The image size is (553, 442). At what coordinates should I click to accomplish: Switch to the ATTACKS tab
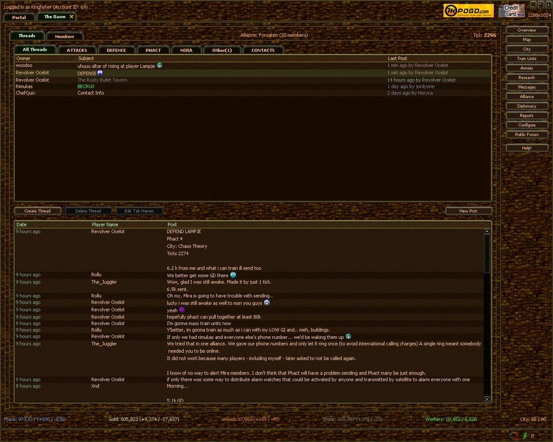tap(77, 50)
